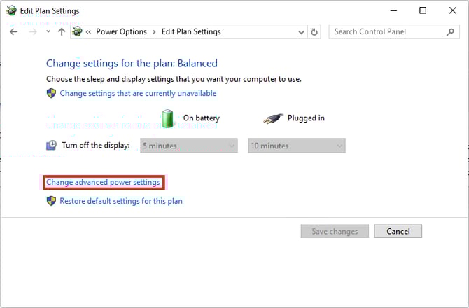The height and width of the screenshot is (308, 469).
Task: Type in the Search Control Panel field
Action: (x=387, y=32)
